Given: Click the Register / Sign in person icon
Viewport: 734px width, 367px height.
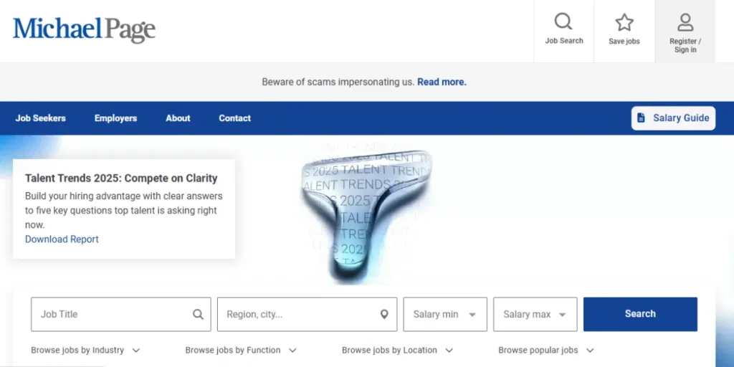Looking at the screenshot, I should (685, 22).
